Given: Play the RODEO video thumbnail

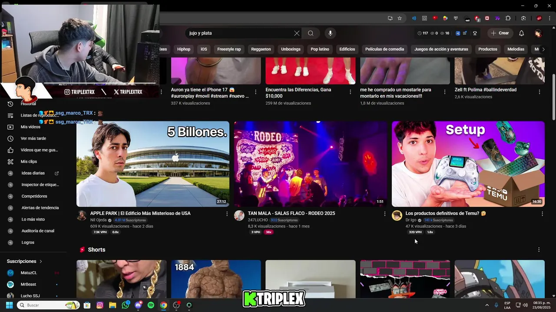Looking at the screenshot, I should click(x=311, y=164).
